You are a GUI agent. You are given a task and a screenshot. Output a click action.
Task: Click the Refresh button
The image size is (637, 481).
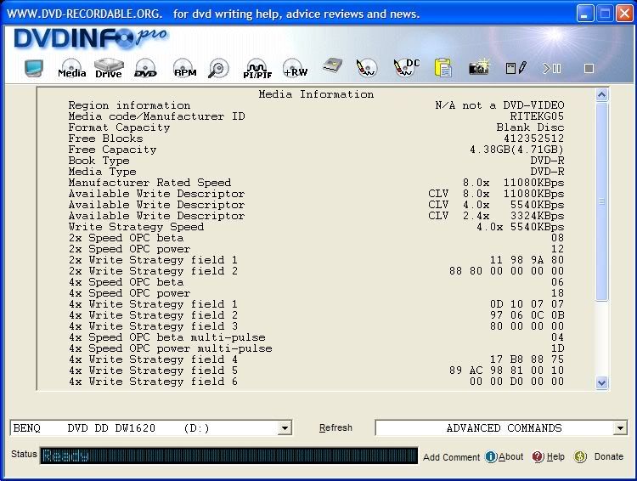(x=335, y=427)
